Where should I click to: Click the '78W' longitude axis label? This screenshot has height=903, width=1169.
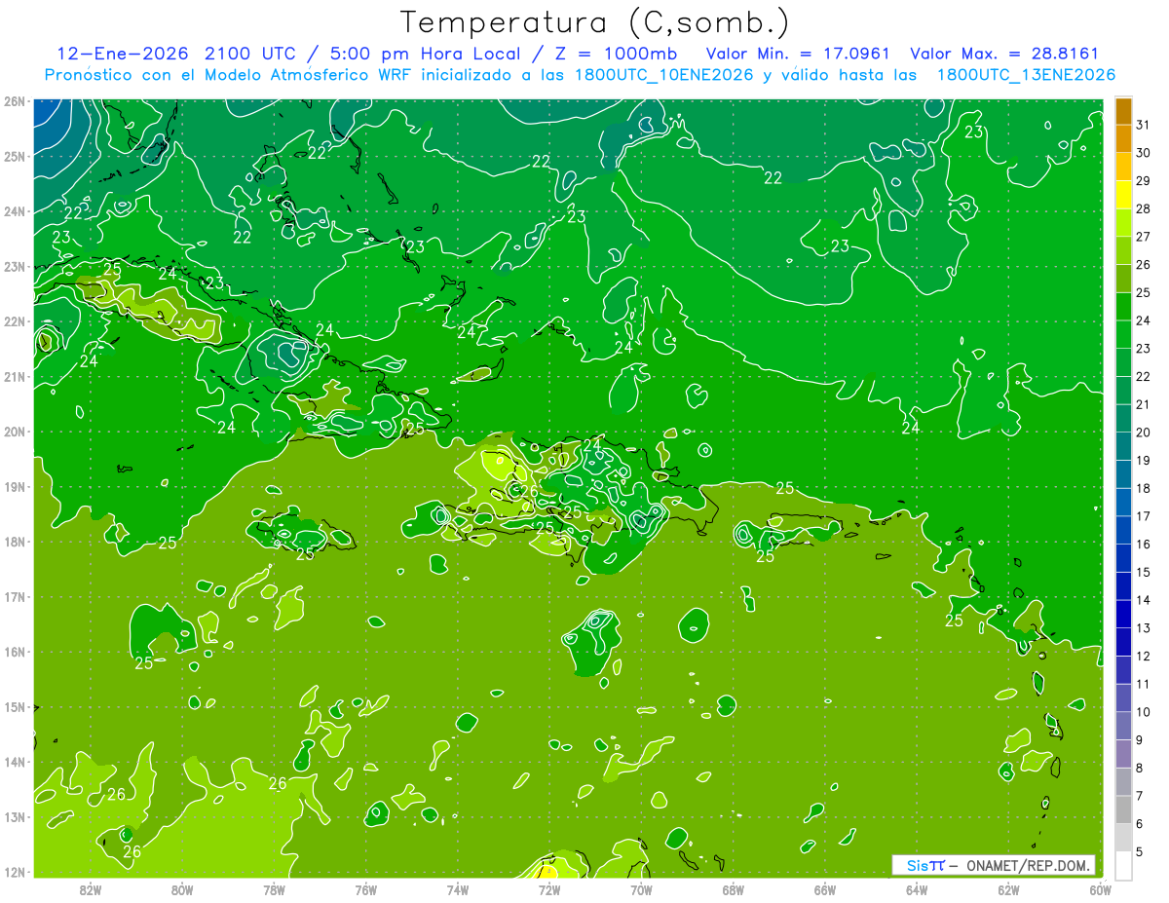[x=274, y=889]
